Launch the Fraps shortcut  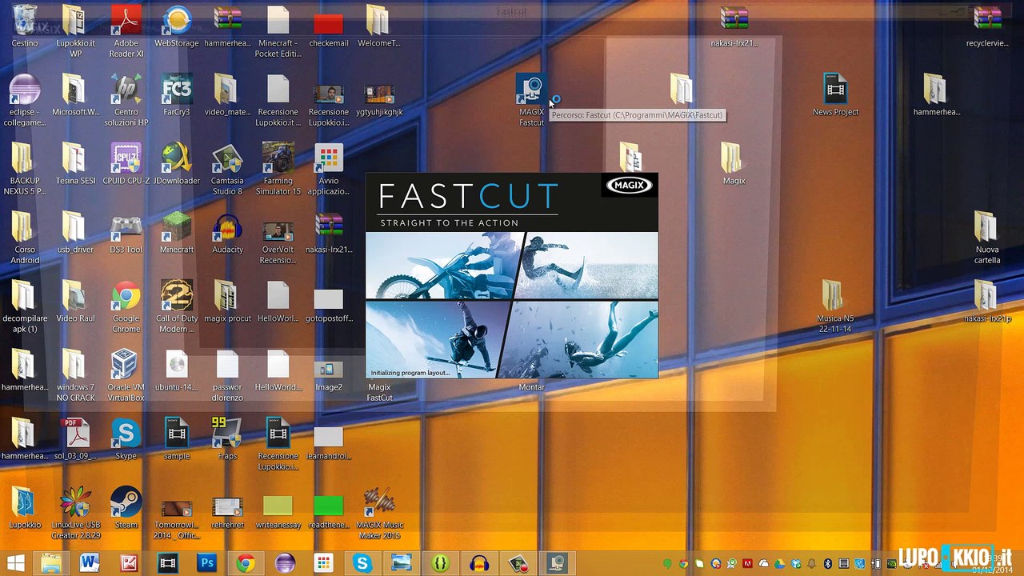[227, 438]
